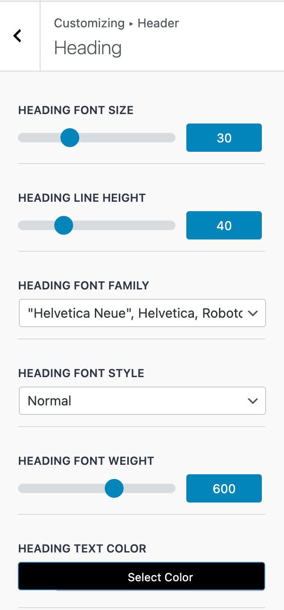Open the Heading Font Family dropdown

pos(142,313)
